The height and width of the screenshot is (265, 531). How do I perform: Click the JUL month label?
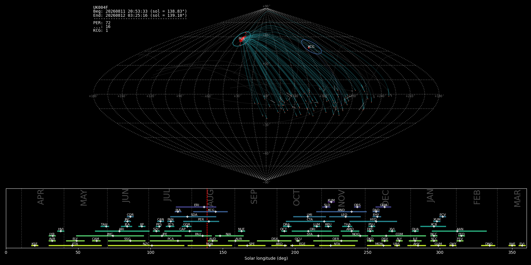pos(167,195)
